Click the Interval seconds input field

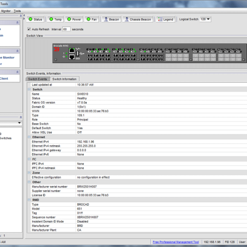click(66, 29)
